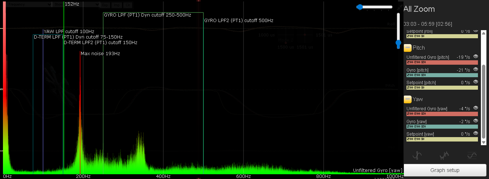Toggle visibility of Gyro [pitch] trace
The image size is (489, 179).
[475, 69]
